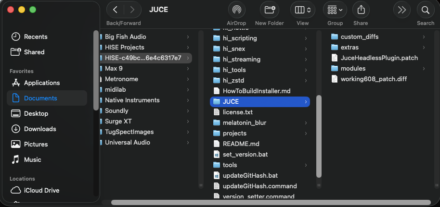Select the Surge XT folder
Viewport: 440px width, 207px height.
[x=146, y=122]
